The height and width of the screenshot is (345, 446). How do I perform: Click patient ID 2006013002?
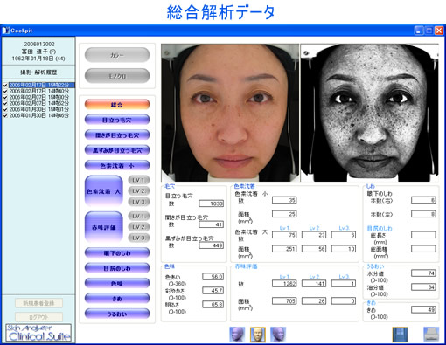coord(39,45)
